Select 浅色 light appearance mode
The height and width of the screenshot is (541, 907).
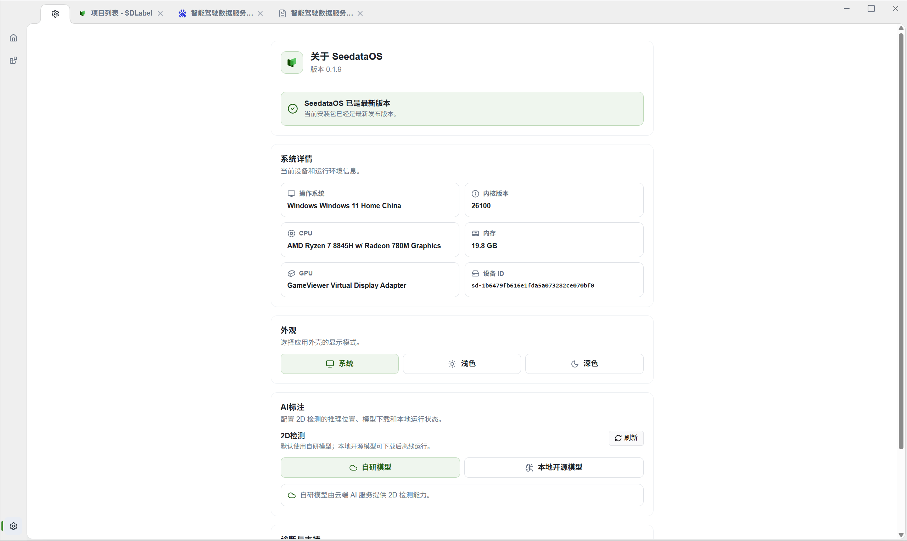(461, 364)
